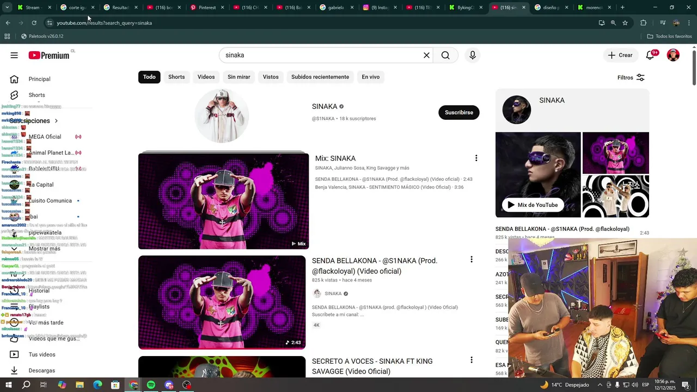
Task: Open three-dot menu for Mix: SINAKA
Action: coord(476,158)
